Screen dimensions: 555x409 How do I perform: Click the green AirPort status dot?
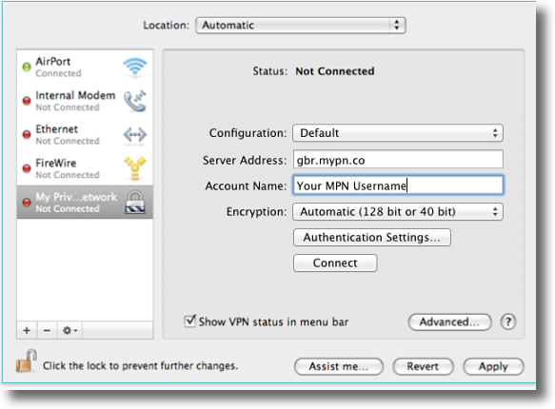pyautogui.click(x=27, y=67)
